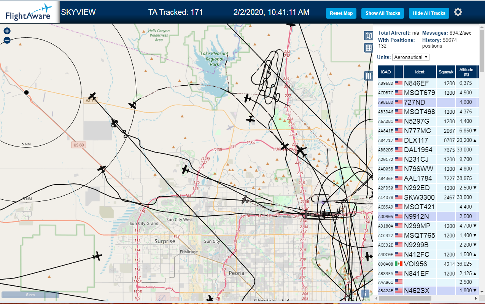The image size is (485, 304).
Task: Select the SKW3300 aircraft row
Action: pos(428,197)
